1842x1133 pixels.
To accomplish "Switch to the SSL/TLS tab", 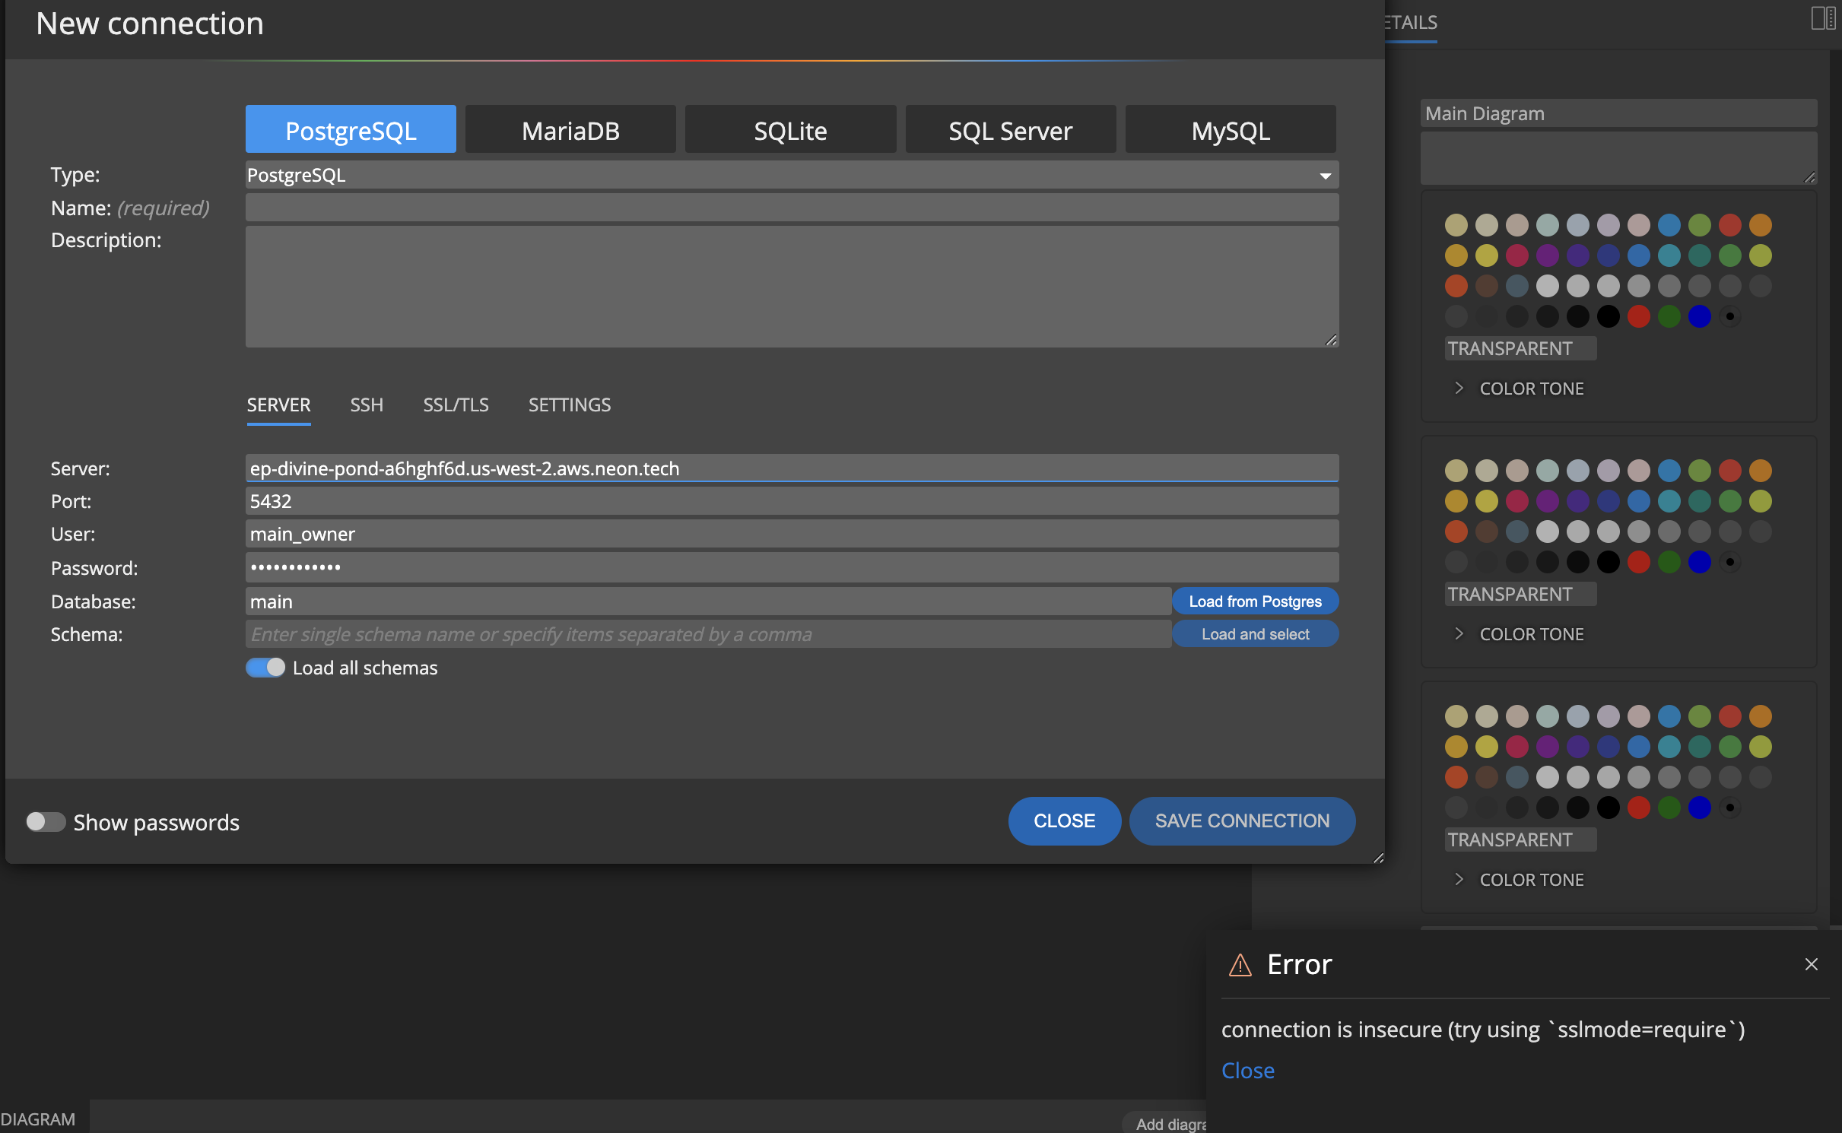I will coord(456,405).
